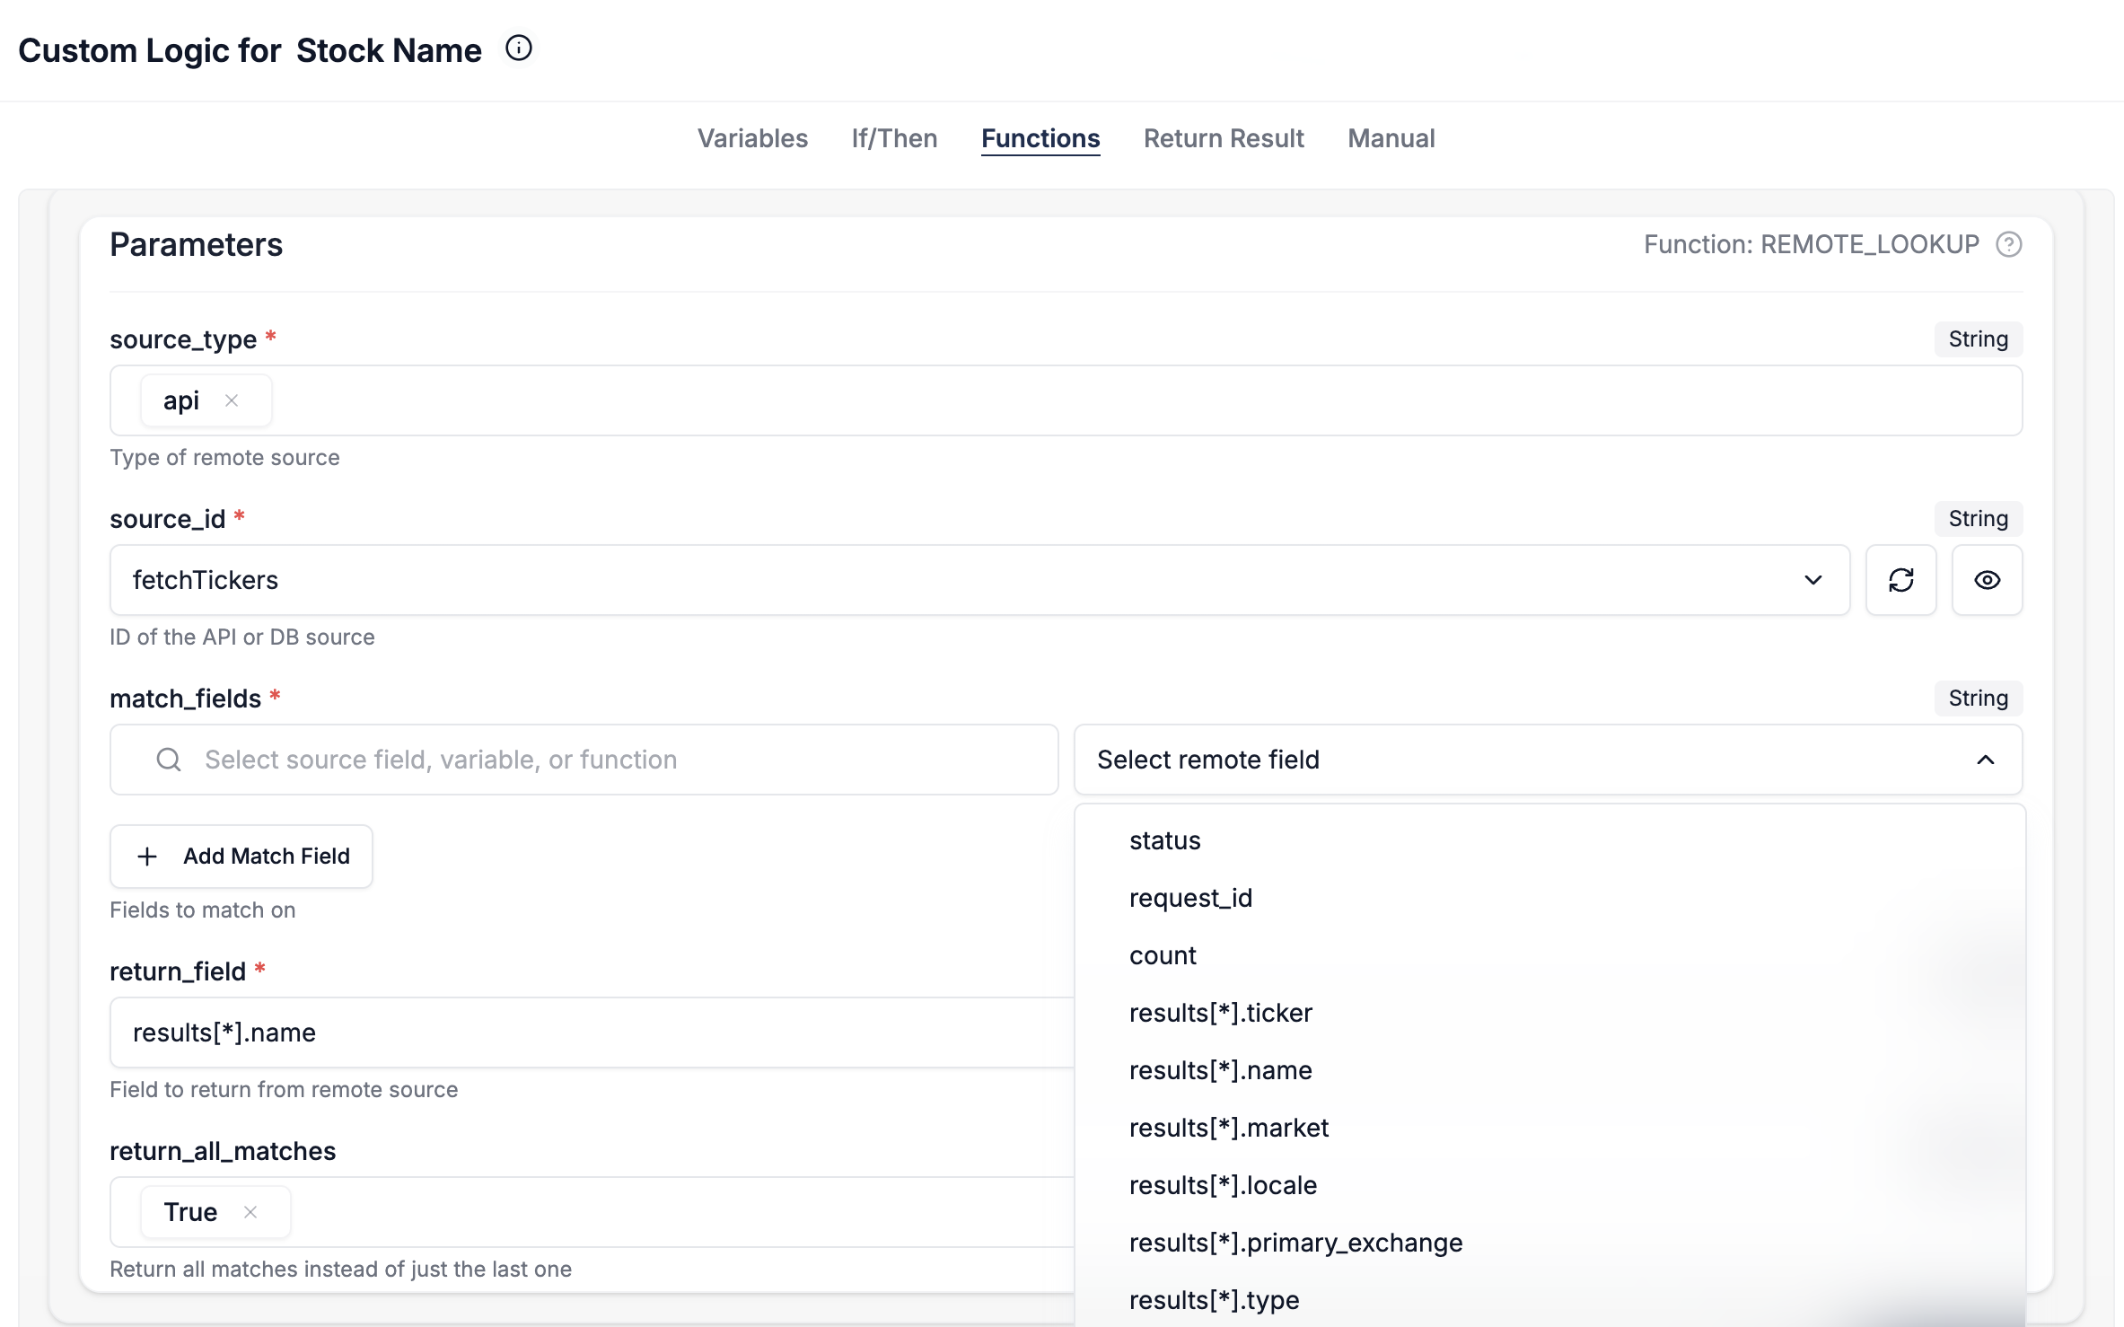The image size is (2124, 1327).
Task: Click the Custom Logic for Stock Name title
Action: (x=250, y=50)
